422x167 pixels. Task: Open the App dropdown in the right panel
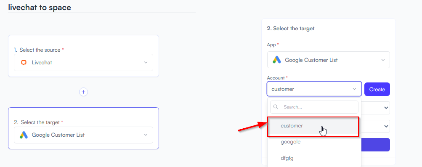(x=328, y=60)
